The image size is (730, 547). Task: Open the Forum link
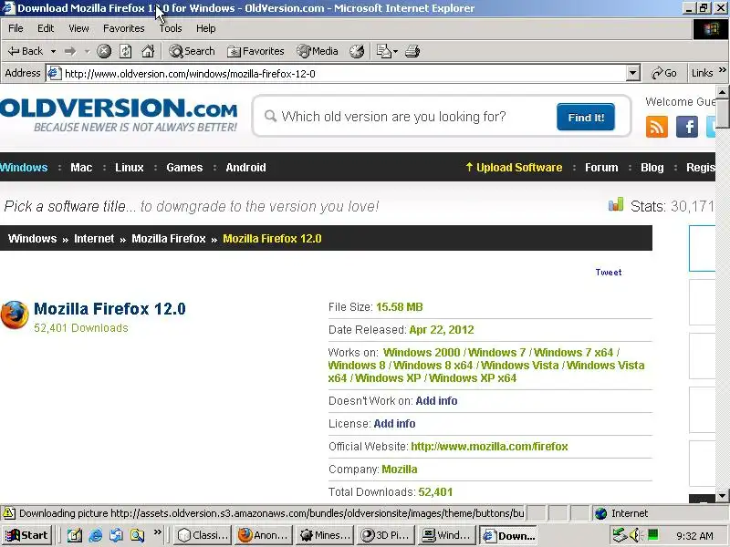click(x=601, y=168)
